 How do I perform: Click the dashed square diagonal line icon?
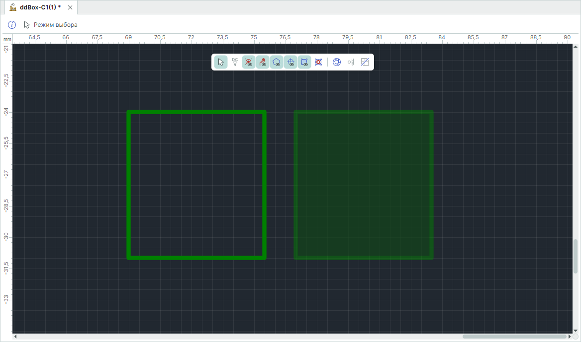(365, 62)
